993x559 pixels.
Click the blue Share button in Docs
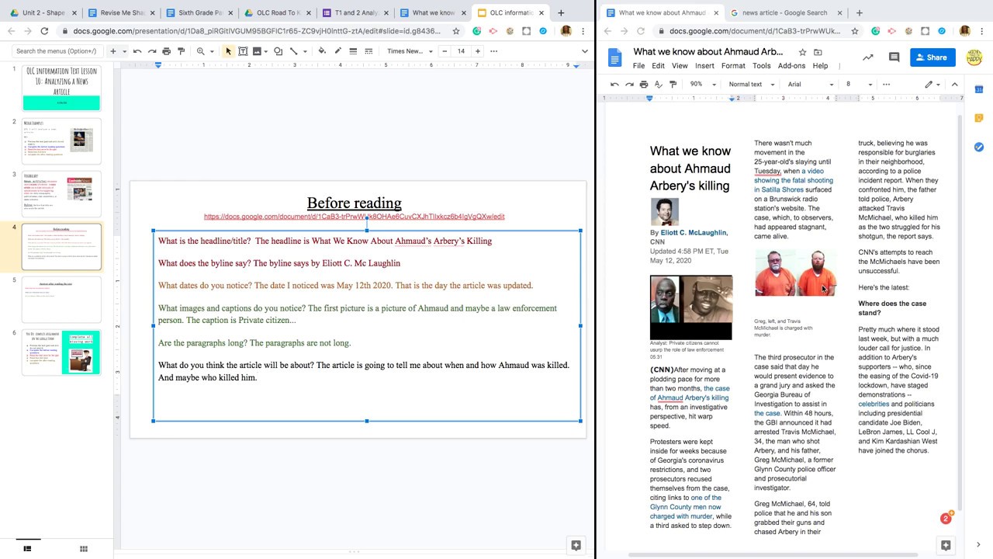tap(932, 57)
